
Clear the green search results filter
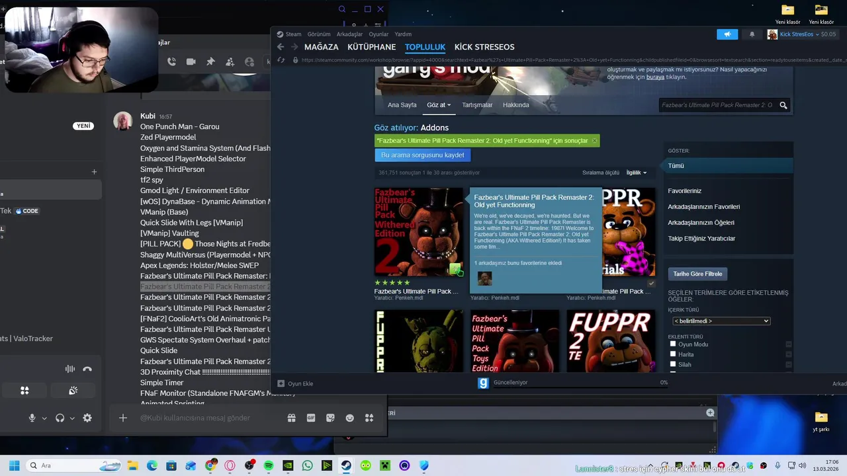point(594,141)
